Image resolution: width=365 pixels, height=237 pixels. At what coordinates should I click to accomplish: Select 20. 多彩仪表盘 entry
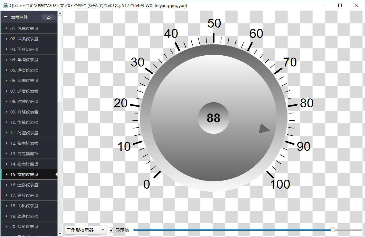coord(29,227)
